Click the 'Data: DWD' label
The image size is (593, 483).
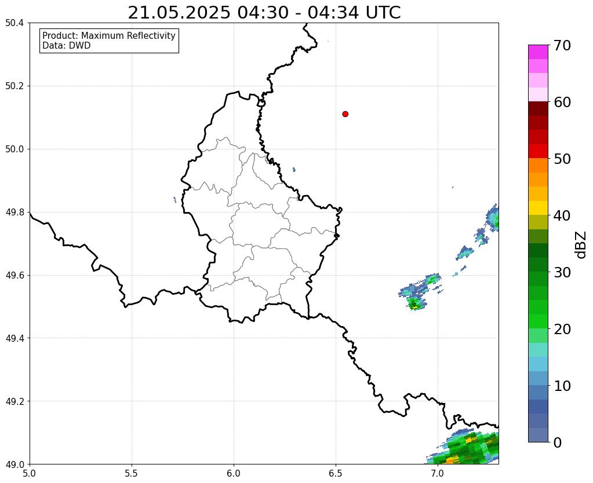(x=67, y=46)
